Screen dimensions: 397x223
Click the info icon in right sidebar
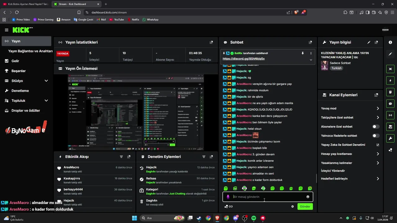[x=390, y=42]
